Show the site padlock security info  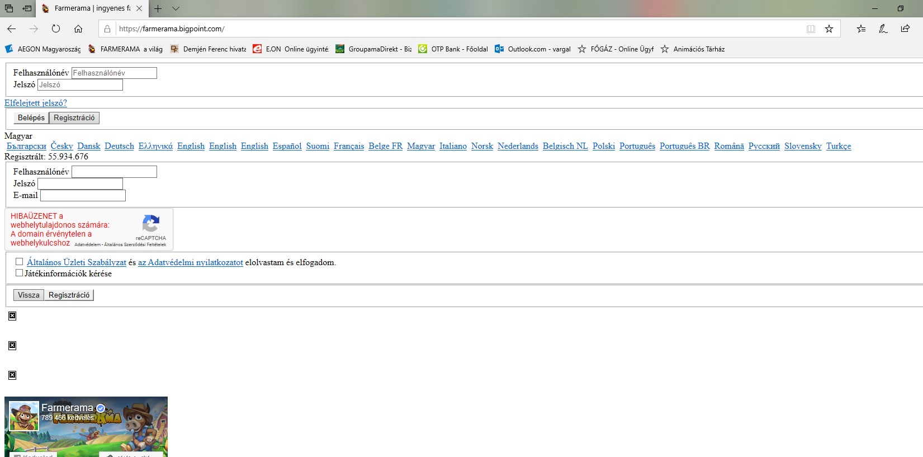pos(107,29)
